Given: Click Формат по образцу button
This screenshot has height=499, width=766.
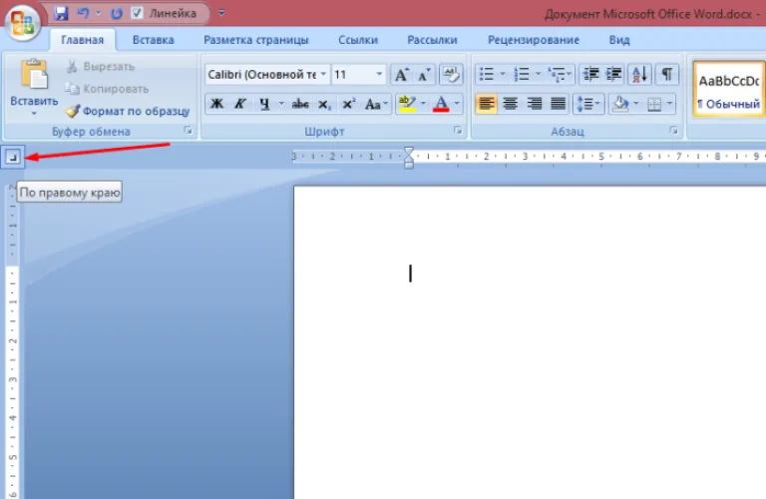Looking at the screenshot, I should (x=128, y=112).
